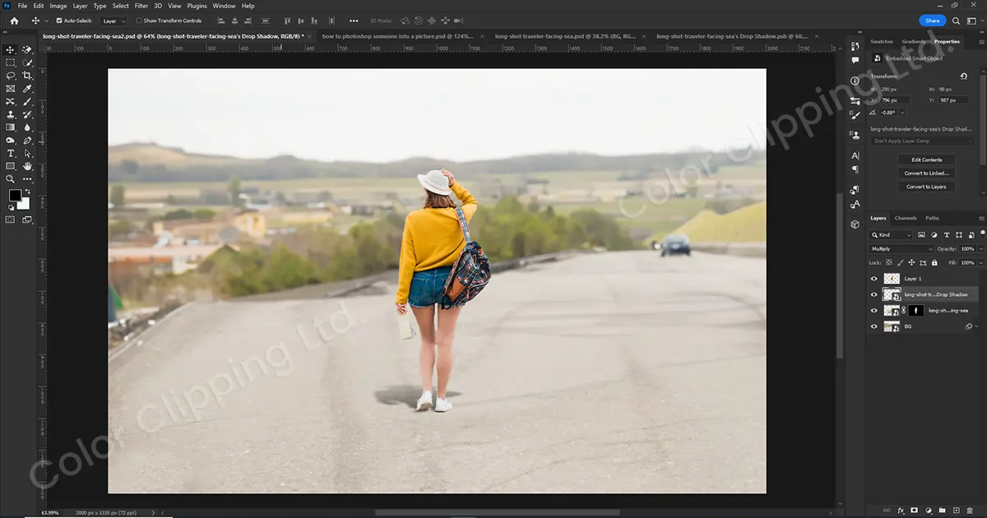Viewport: 987px width, 518px height.
Task: Open the Edit Toolbar three-dots menu
Action: point(27,179)
